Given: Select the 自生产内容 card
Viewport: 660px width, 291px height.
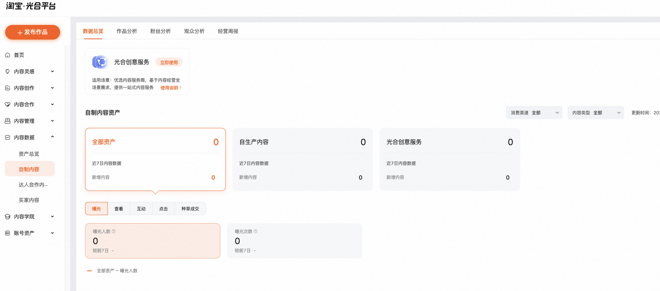Looking at the screenshot, I should [x=302, y=159].
